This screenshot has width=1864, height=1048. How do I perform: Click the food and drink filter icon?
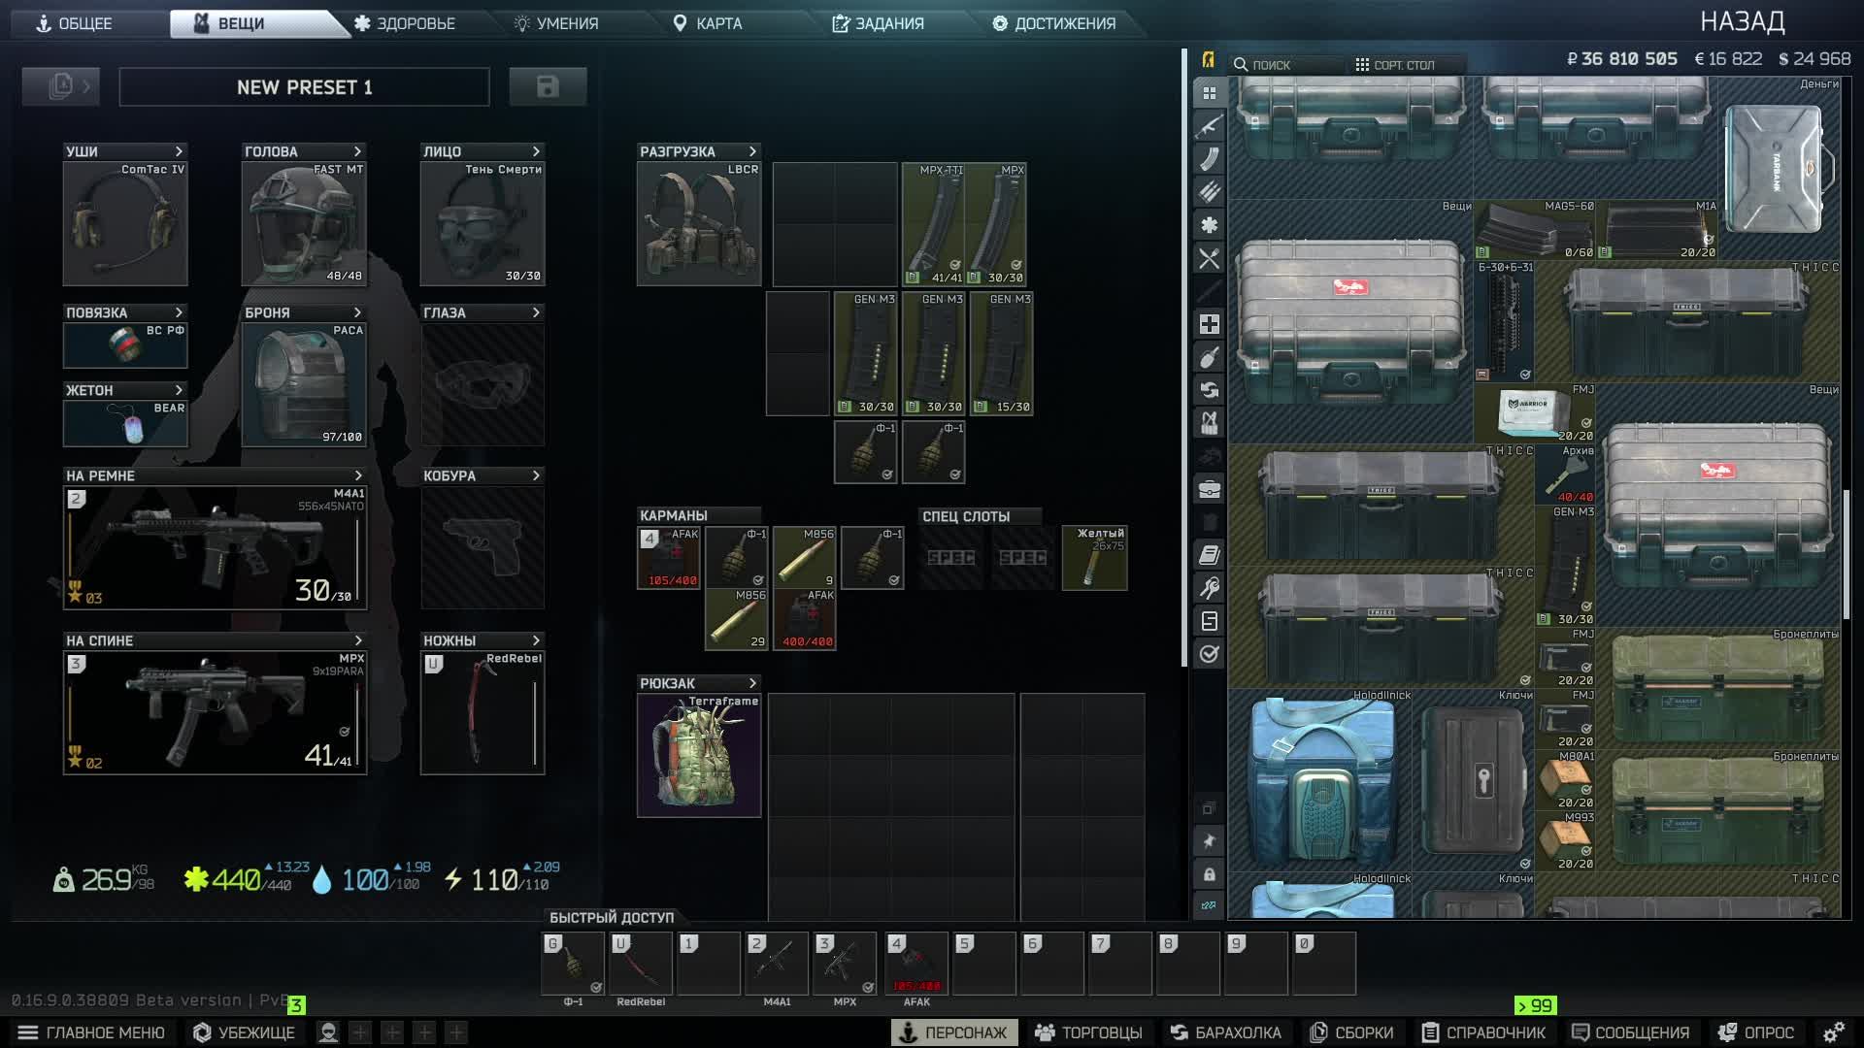coord(1209,259)
